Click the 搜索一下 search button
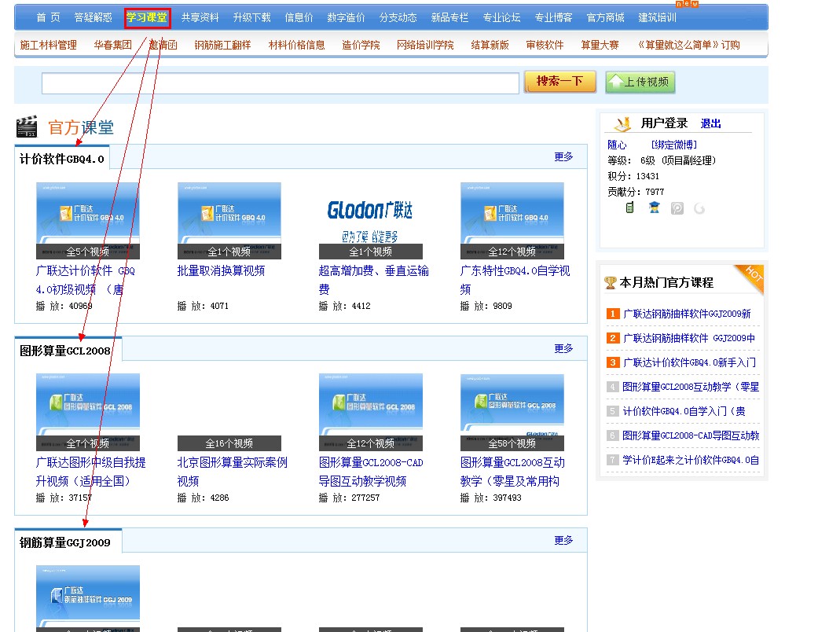 point(559,82)
